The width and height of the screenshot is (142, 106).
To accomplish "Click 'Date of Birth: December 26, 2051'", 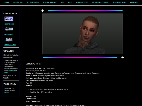I will [x=39, y=81].
